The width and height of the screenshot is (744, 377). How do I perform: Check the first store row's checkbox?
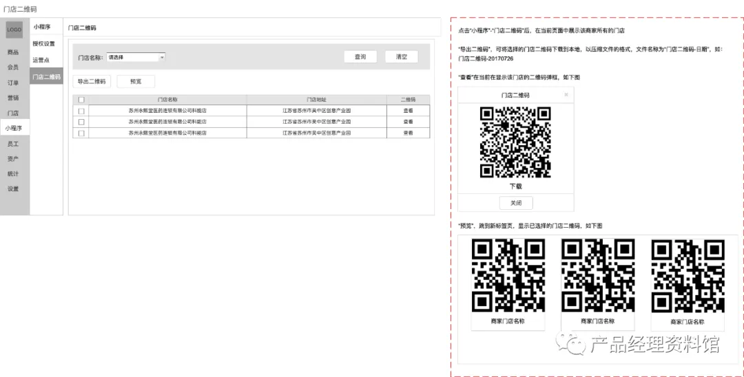(81, 111)
